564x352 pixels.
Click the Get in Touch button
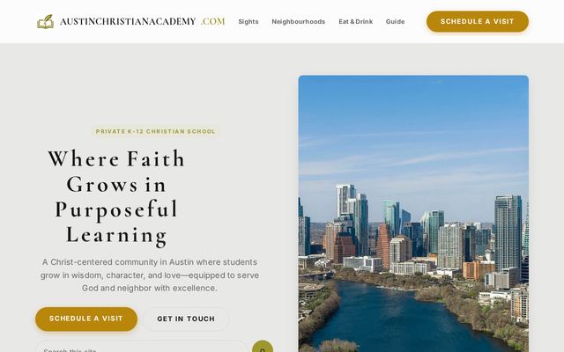click(x=186, y=319)
